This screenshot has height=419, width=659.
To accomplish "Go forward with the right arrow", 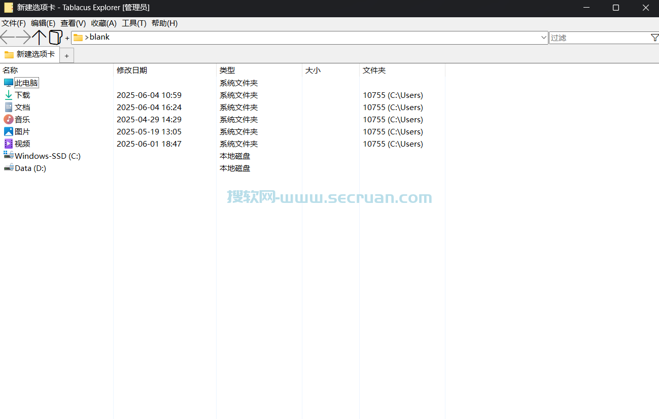I will [x=23, y=37].
